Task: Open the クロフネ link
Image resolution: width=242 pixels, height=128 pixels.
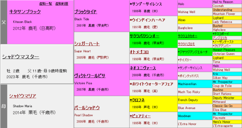Action: click(x=137, y=100)
